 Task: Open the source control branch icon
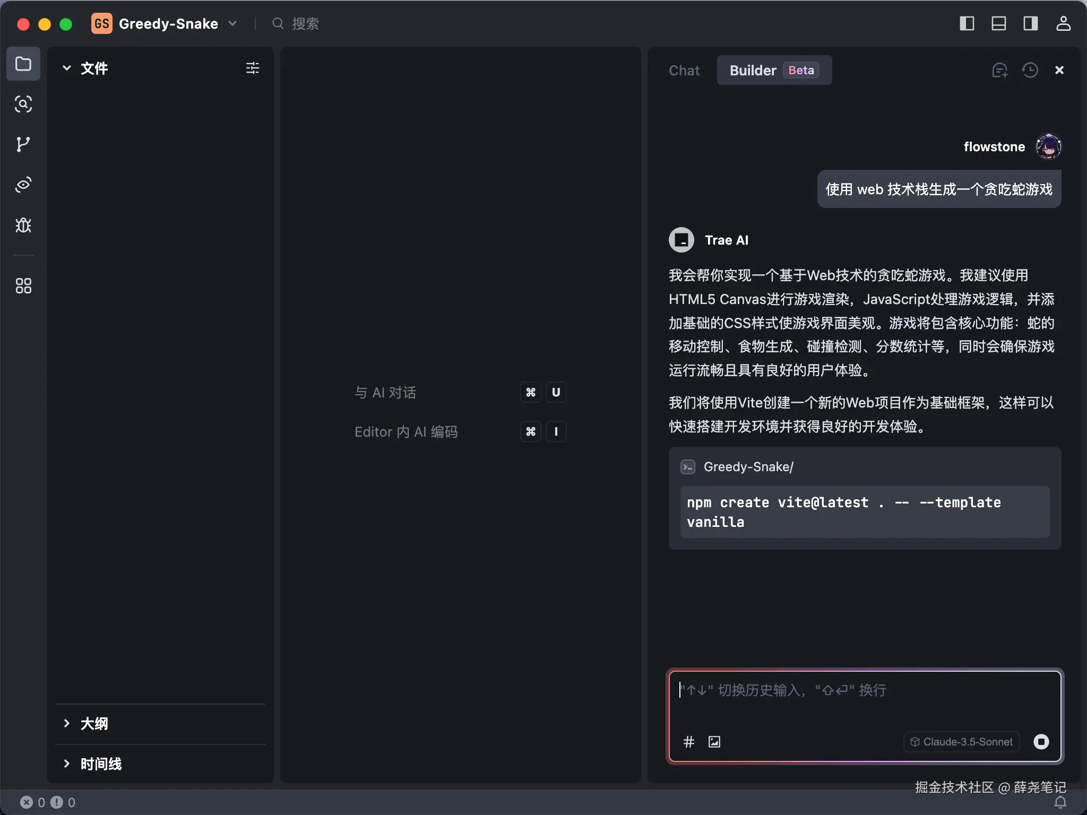[x=23, y=144]
